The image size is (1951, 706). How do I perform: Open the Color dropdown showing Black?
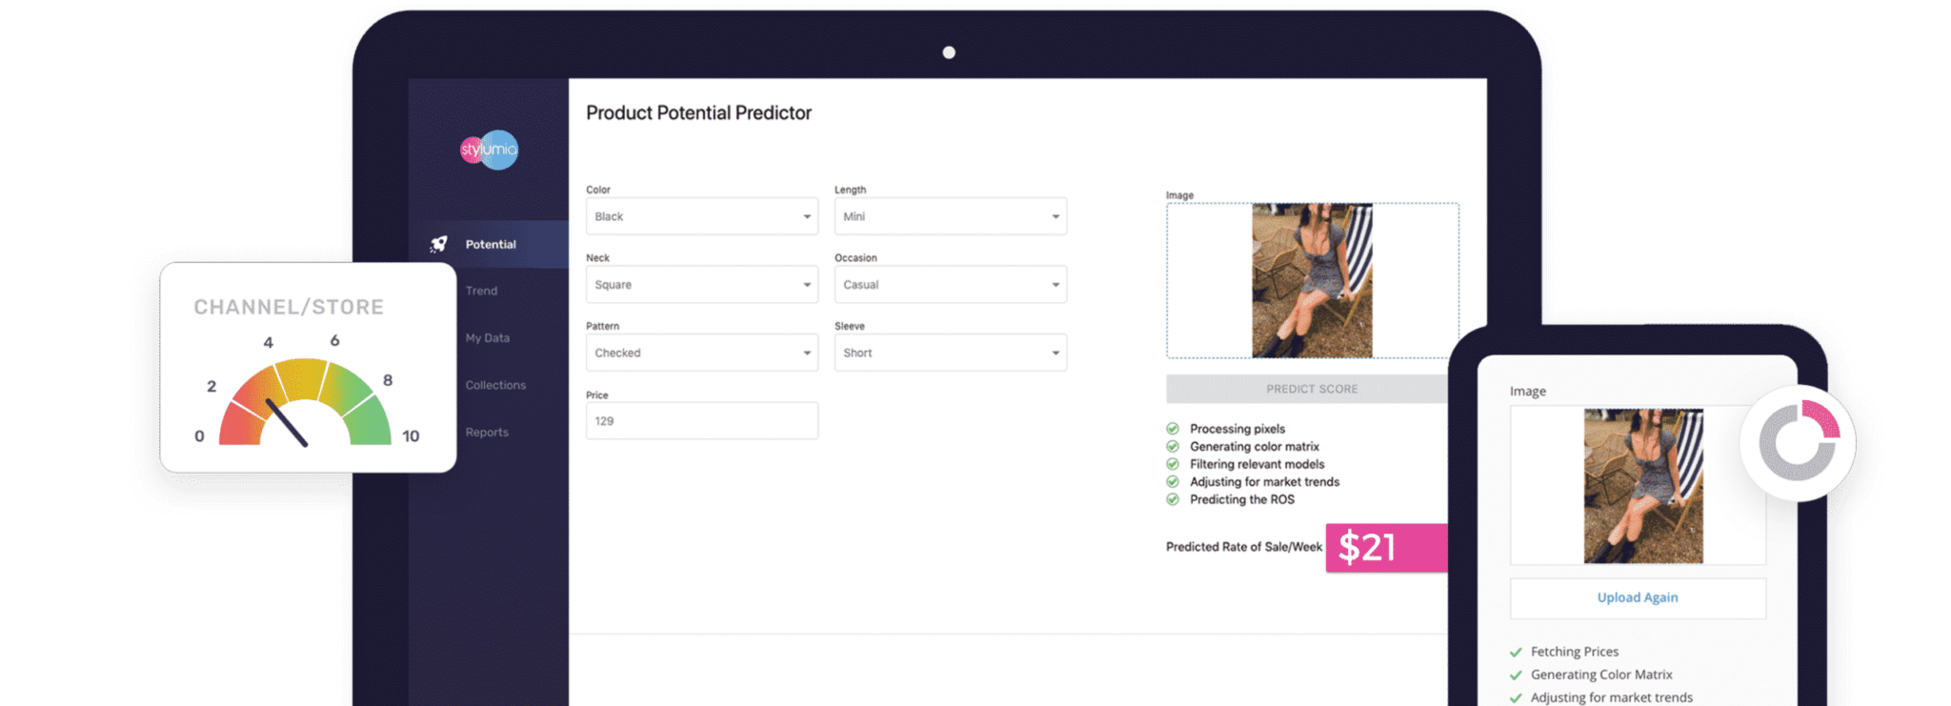701,216
